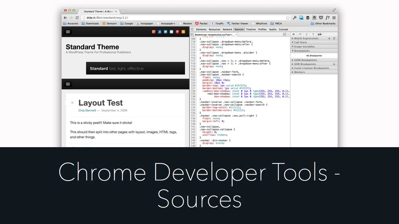The width and height of the screenshot is (399, 224).
Task: Step out of current function
Action: point(313,34)
